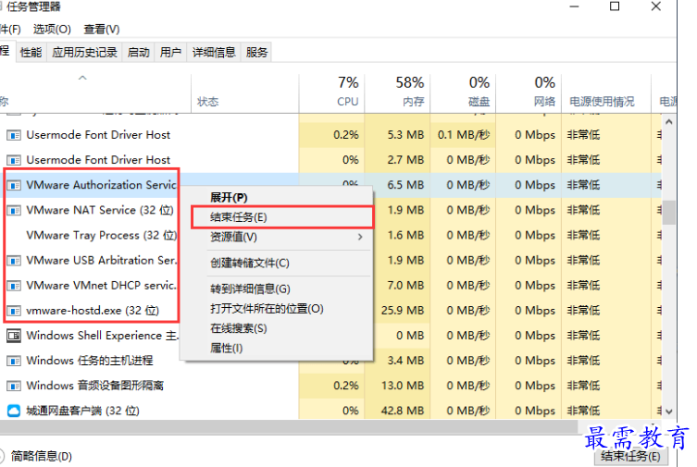Viewport: 697px width, 467px height.
Task: Click the VMware USB Arbitration Service icon
Action: (14, 260)
